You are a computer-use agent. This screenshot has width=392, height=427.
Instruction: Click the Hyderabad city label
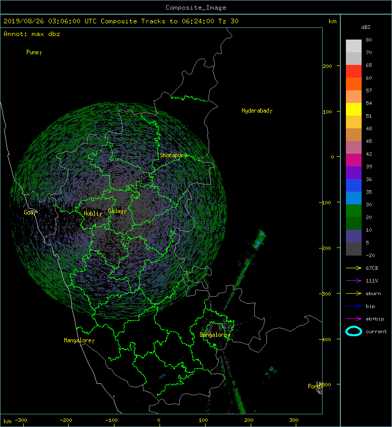point(255,111)
